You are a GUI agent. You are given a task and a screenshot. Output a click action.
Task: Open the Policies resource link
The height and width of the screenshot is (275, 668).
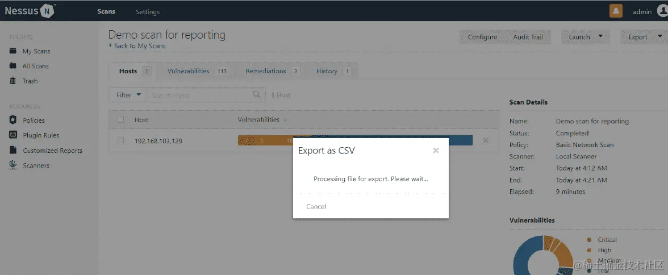(34, 120)
